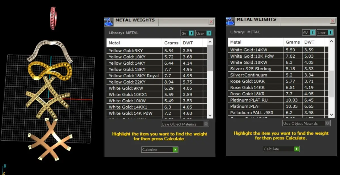Click the Grams column header in right window
The width and height of the screenshot is (340, 175).
click(x=293, y=42)
